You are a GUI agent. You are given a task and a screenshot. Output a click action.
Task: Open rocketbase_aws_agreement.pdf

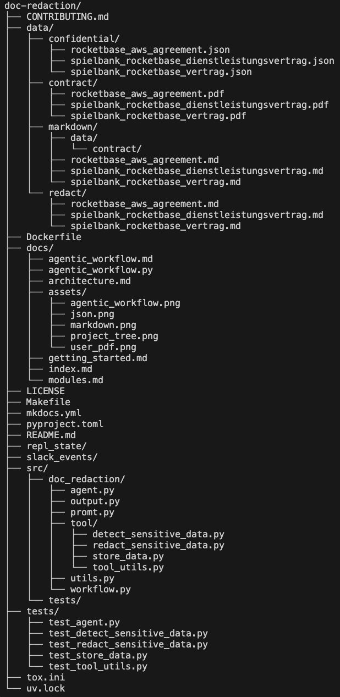pyautogui.click(x=147, y=94)
